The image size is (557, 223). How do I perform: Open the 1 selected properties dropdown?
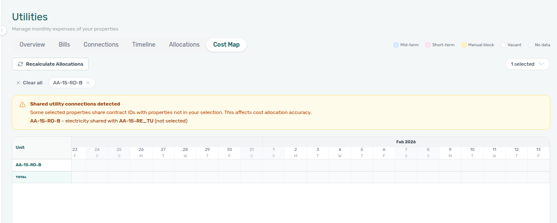coord(527,64)
